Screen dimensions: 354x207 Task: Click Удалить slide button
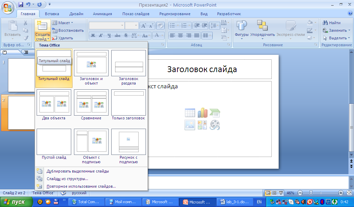[x=63, y=38]
